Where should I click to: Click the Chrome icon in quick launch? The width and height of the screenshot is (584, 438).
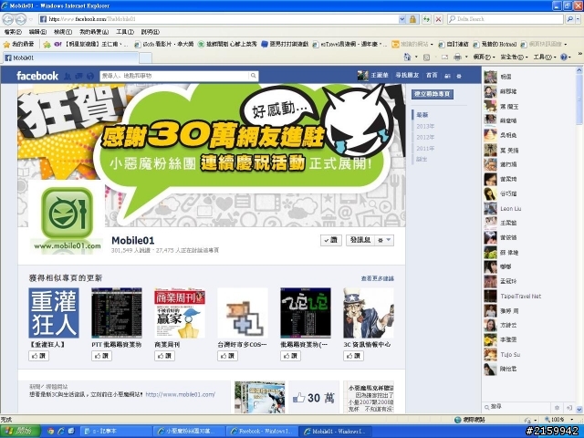click(x=51, y=431)
